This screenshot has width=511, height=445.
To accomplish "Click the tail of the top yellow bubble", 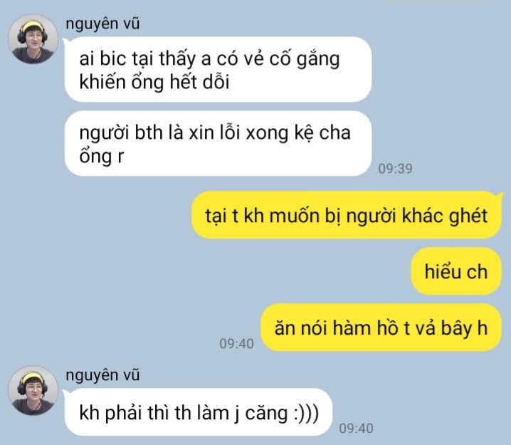I will click(500, 195).
